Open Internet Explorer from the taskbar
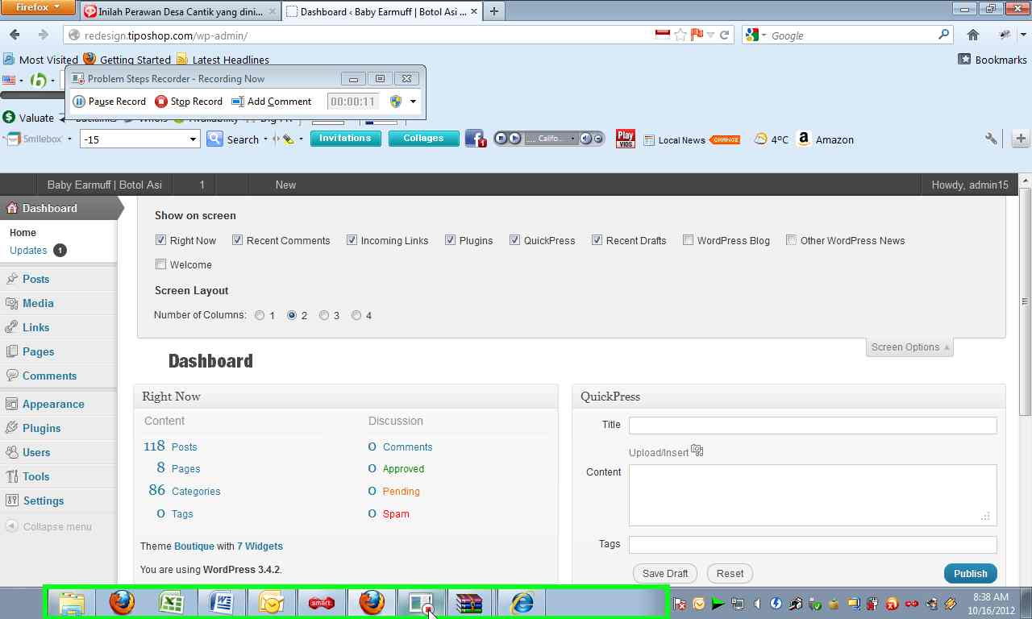This screenshot has height=619, width=1032. click(x=522, y=602)
